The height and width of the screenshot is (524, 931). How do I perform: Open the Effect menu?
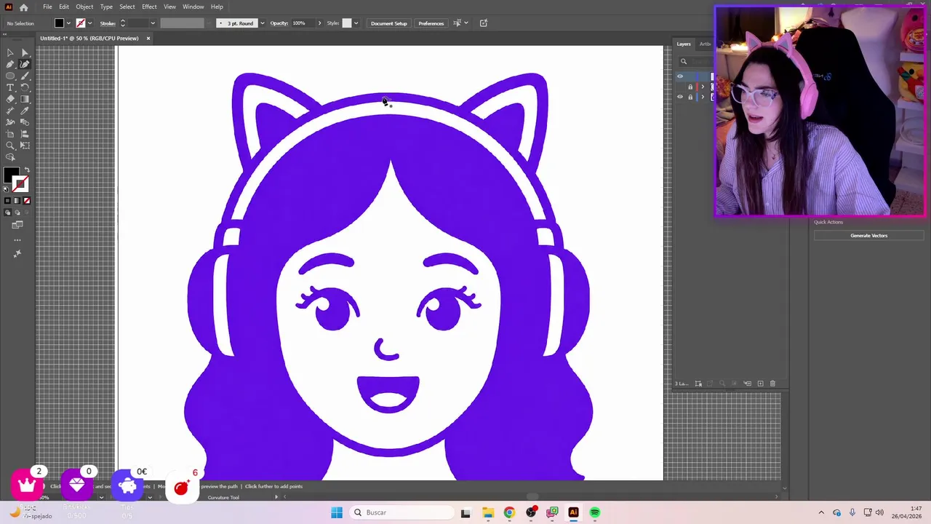tap(149, 7)
